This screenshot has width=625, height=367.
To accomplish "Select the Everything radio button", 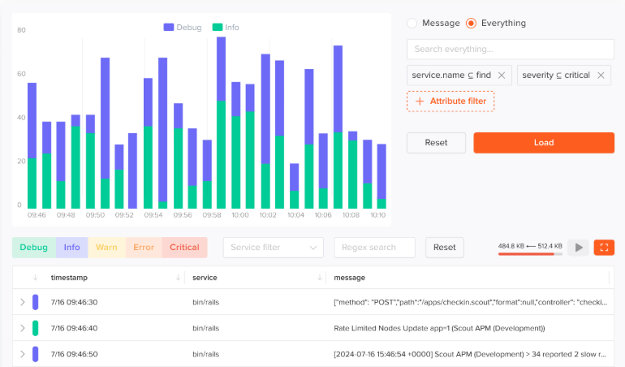I will pyautogui.click(x=471, y=23).
